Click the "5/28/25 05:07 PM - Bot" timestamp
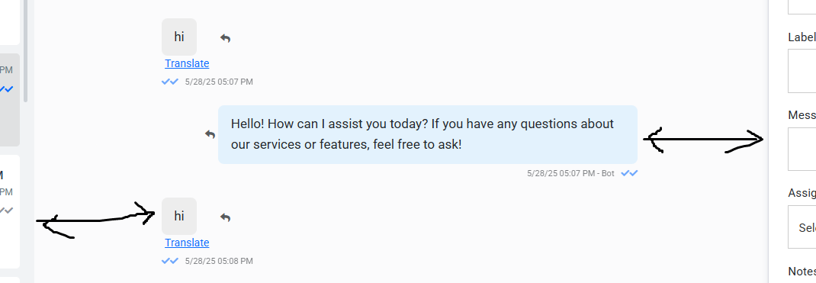The image size is (816, 283). pyautogui.click(x=570, y=173)
